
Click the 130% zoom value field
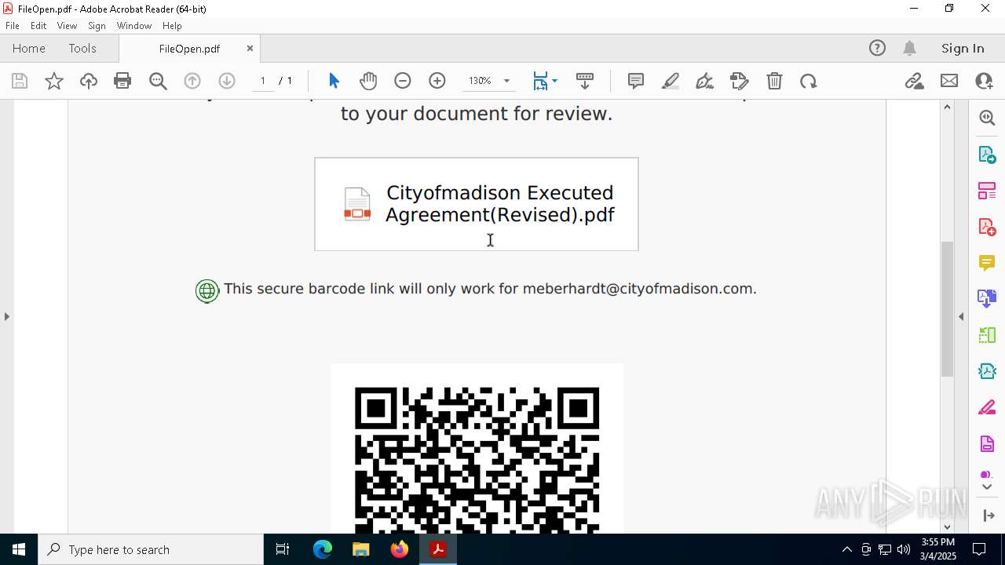click(x=480, y=81)
